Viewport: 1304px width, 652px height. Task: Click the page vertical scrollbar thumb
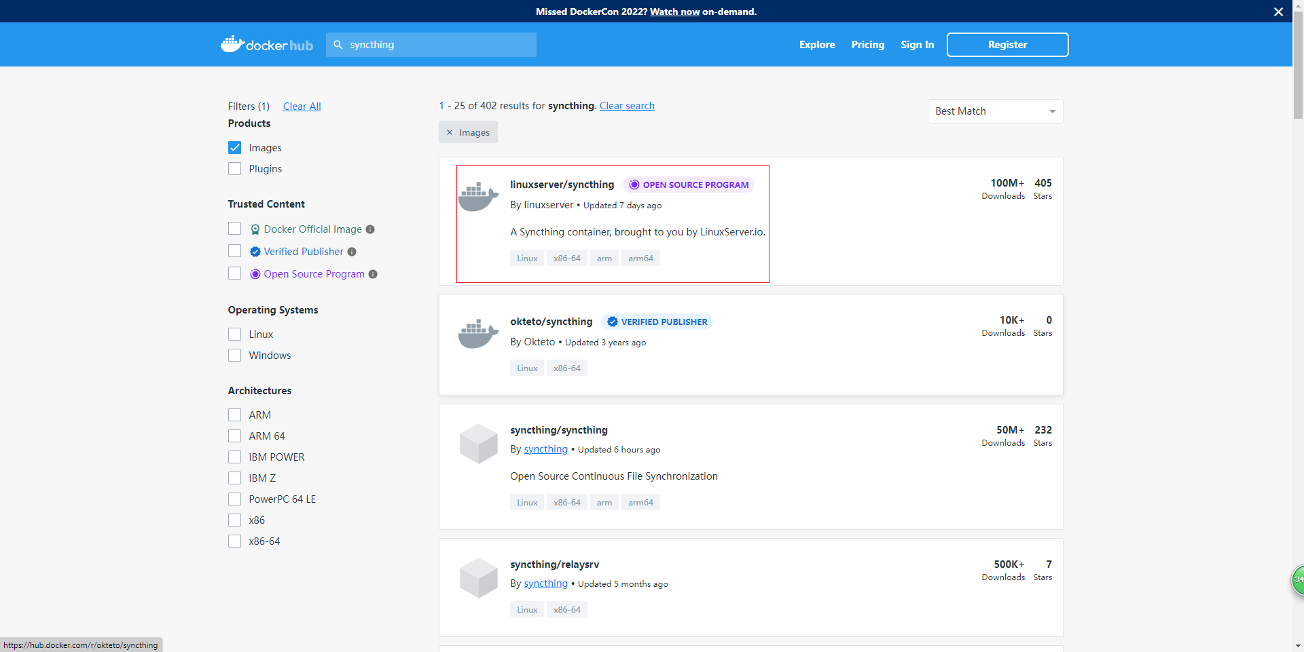pyautogui.click(x=1298, y=66)
